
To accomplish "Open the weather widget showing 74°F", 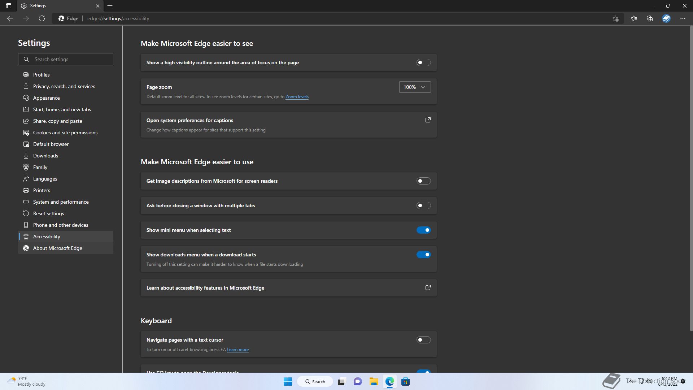I will pos(27,381).
